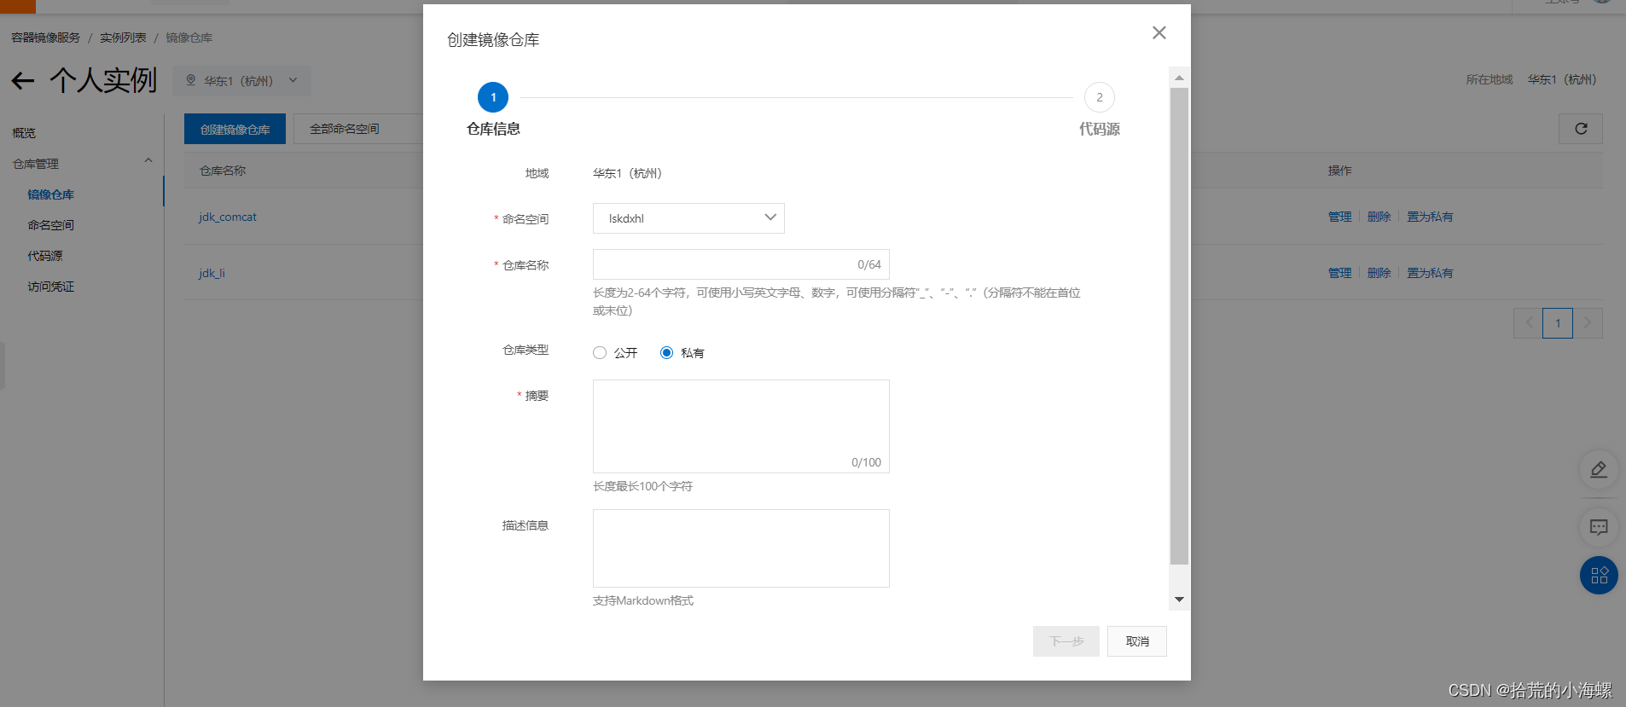The image size is (1626, 707).
Task: Go to next page with pagination arrow
Action: [x=1587, y=323]
